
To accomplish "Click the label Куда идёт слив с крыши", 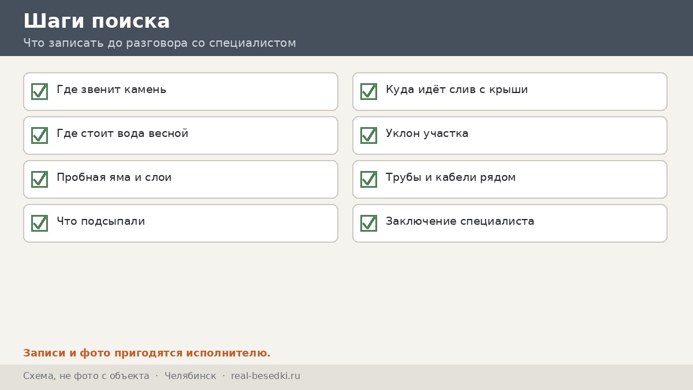I will (x=457, y=90).
